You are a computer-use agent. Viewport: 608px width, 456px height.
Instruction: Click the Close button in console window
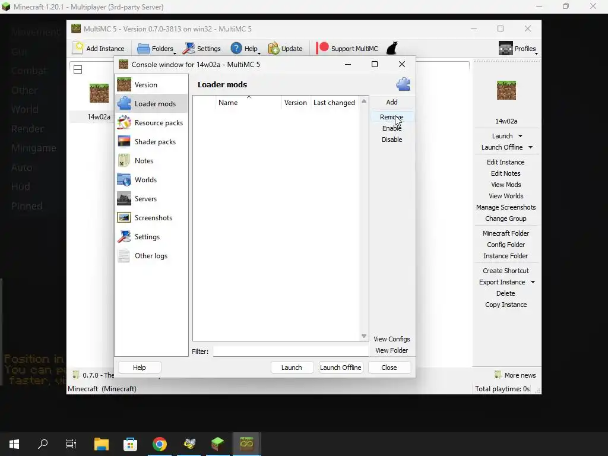389,367
